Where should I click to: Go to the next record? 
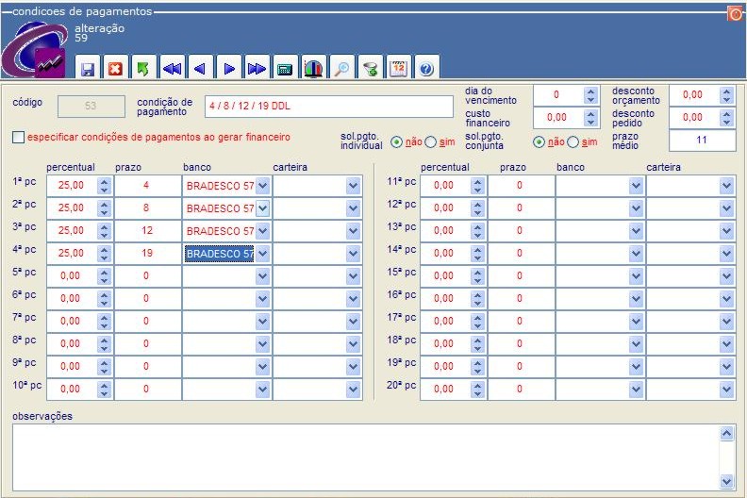click(x=228, y=68)
